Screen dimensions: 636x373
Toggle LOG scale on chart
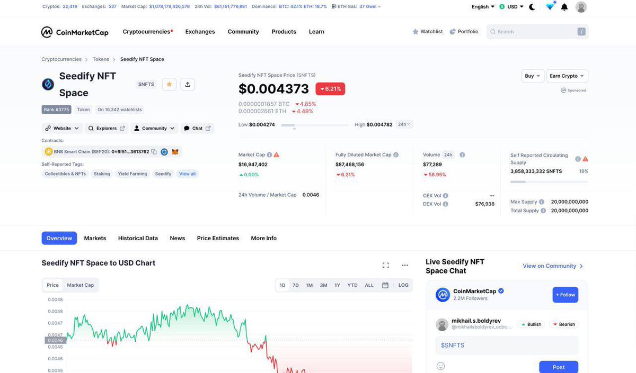[x=403, y=285]
